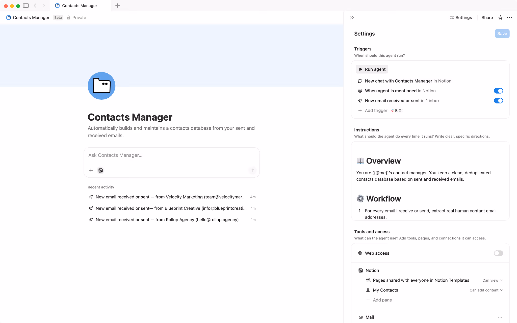Select the calendar icon next to Add trigger

coord(400,111)
